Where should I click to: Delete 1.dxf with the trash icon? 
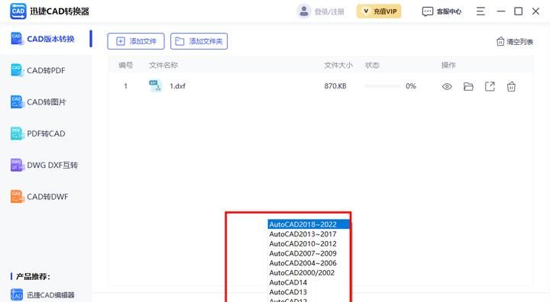511,86
